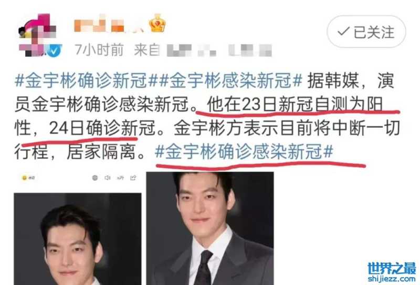Open hashtag #金宇彬确诊新冠#

(82, 80)
